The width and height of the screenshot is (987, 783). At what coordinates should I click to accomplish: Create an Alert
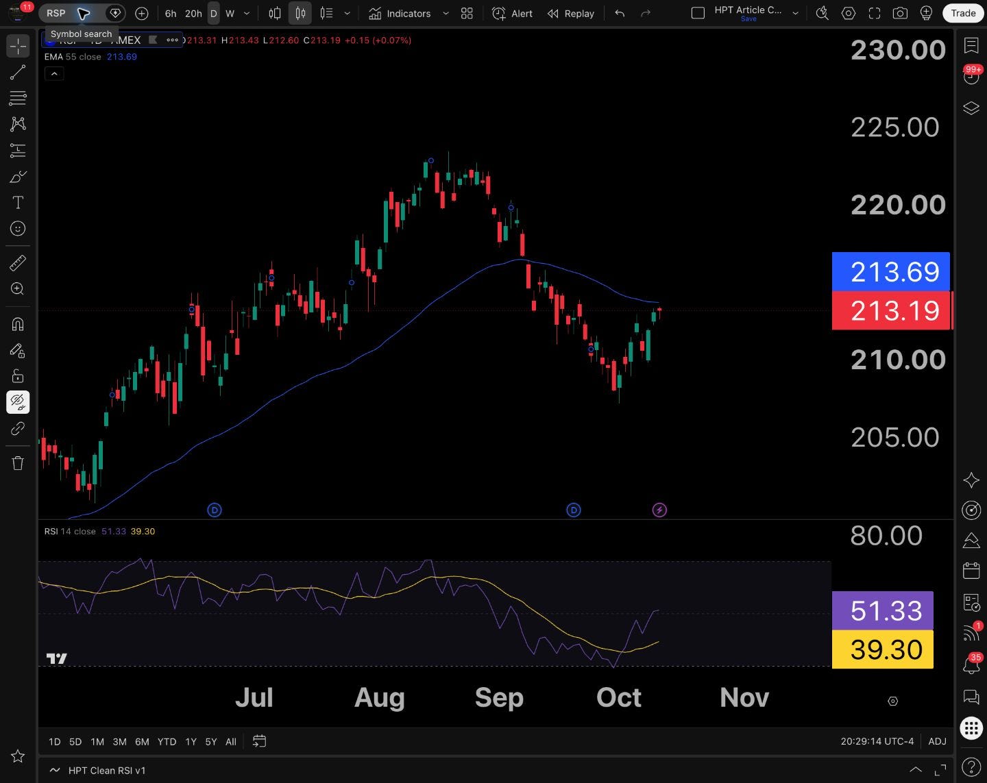tap(512, 13)
